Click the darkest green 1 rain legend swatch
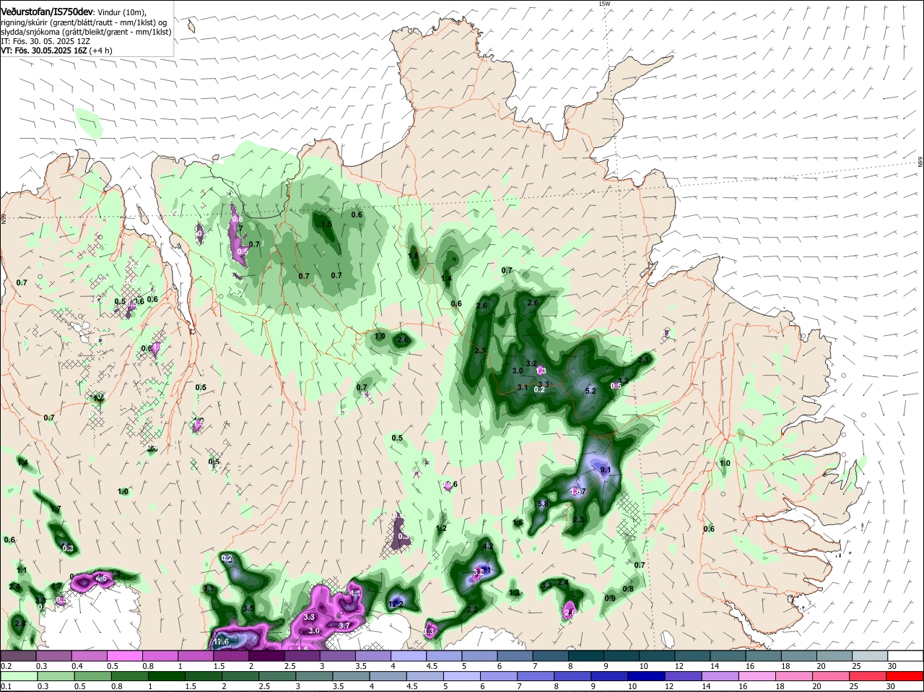The width and height of the screenshot is (924, 692). (166, 676)
